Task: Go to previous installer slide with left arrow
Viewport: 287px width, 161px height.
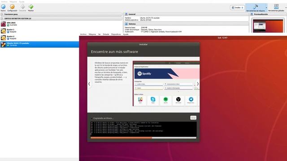Action: [x=89, y=84]
